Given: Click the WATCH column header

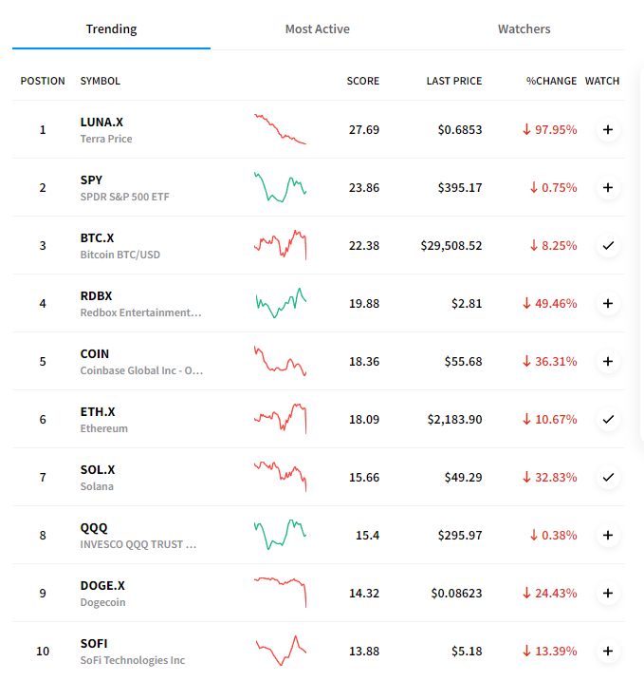Looking at the screenshot, I should coord(602,81).
